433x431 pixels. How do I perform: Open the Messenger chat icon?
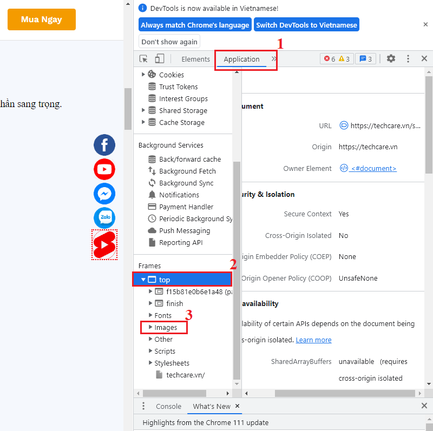104,194
